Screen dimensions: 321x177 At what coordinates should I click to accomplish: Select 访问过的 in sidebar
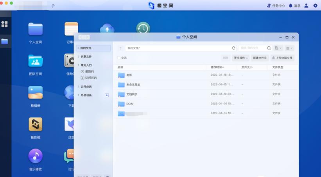coord(89,78)
